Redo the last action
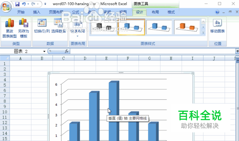The image size is (239, 141). [x=33, y=4]
